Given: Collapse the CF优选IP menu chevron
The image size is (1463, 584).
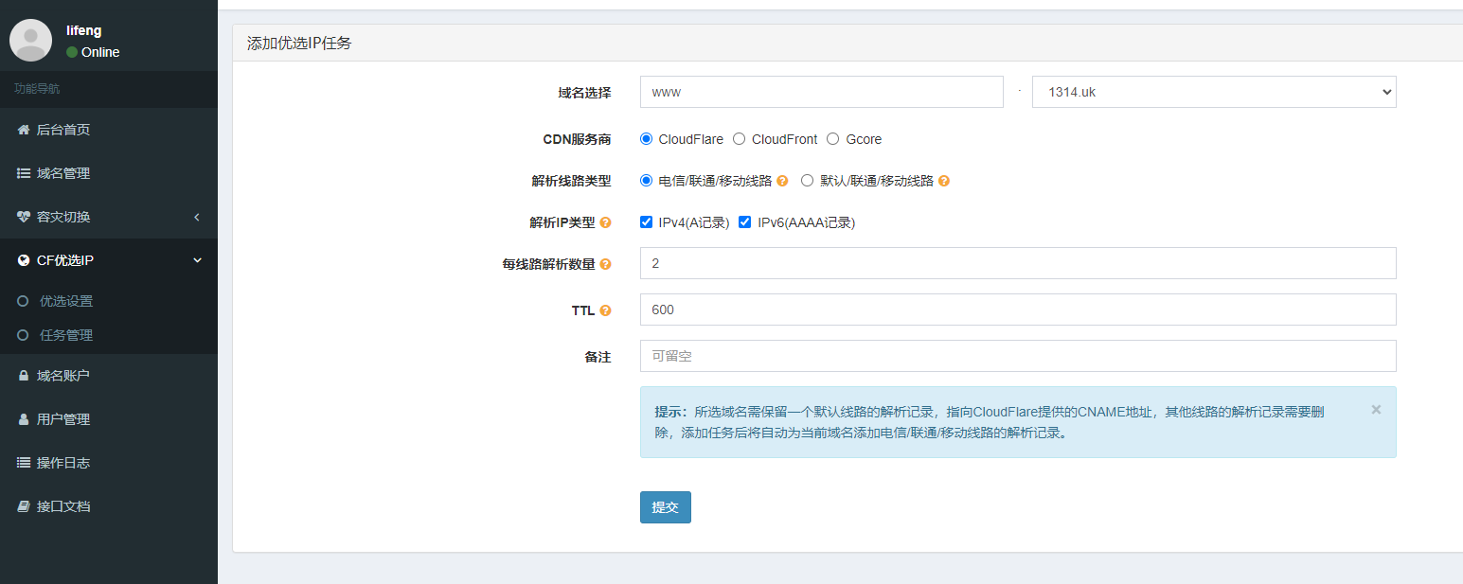Looking at the screenshot, I should 197,260.
